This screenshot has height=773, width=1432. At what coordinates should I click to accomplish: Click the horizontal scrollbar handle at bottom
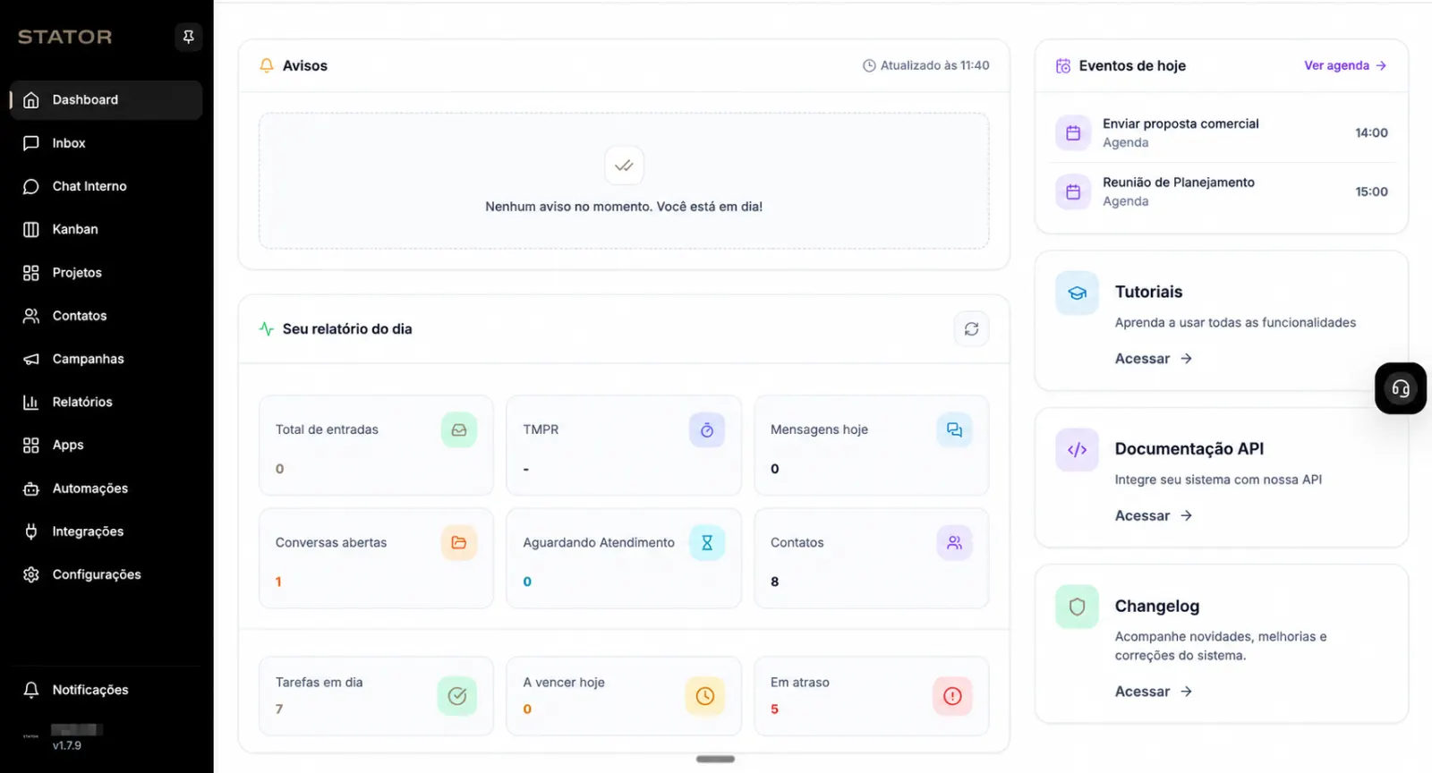pos(715,759)
